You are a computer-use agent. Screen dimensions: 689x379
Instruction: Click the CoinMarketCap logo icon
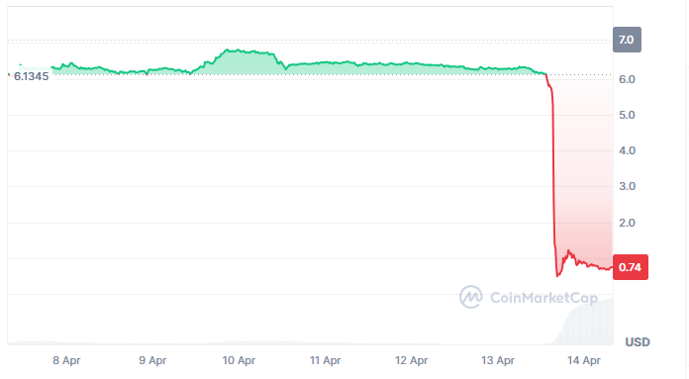(x=471, y=297)
